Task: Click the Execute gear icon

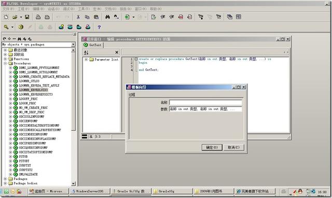Action: click(x=21, y=27)
